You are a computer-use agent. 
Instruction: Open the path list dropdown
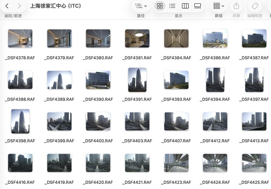[141, 6]
